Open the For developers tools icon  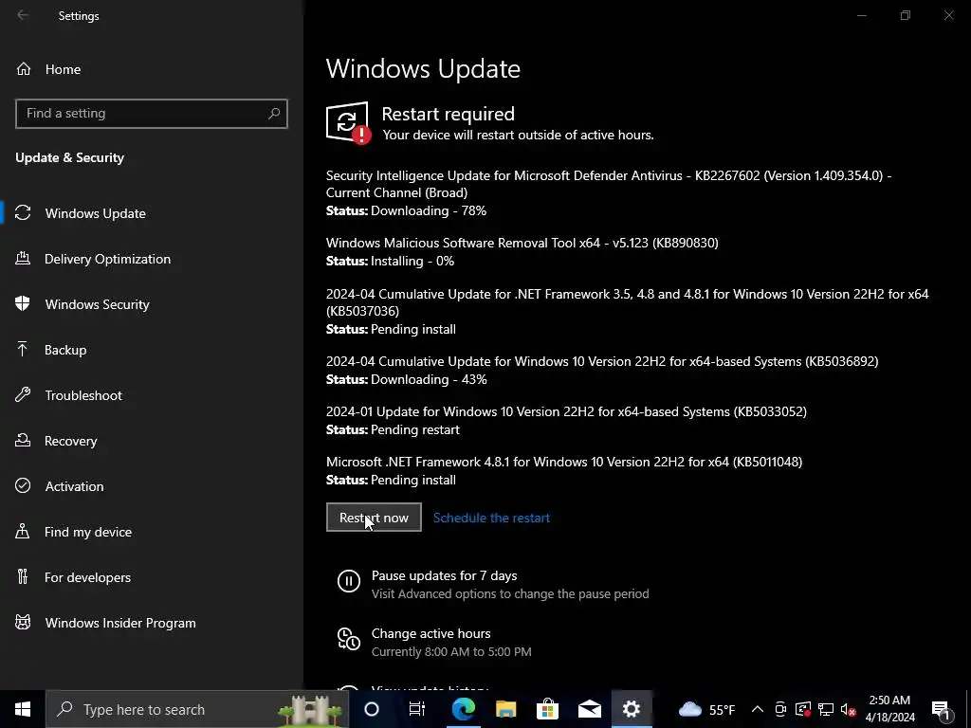point(23,577)
